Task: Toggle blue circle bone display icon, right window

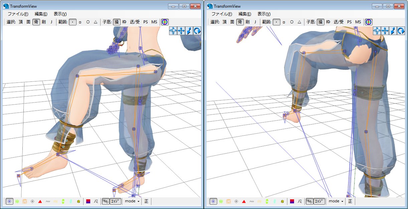Action: [x=213, y=201]
